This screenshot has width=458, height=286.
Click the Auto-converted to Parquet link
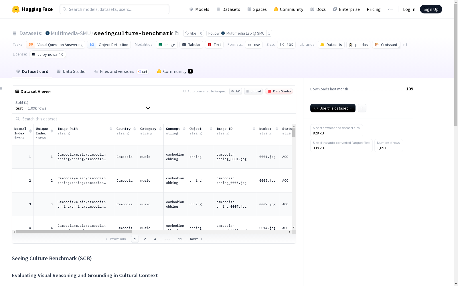pyautogui.click(x=204, y=91)
